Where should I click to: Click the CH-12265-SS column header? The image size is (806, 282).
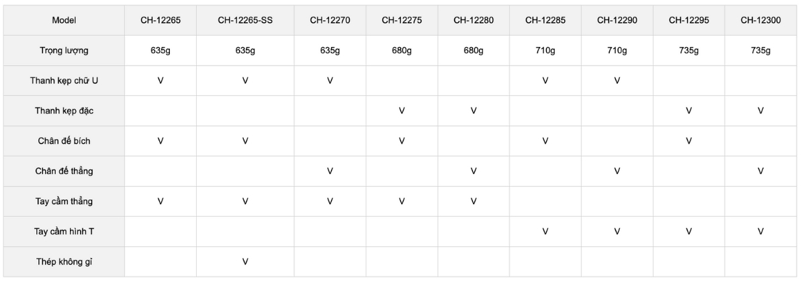(245, 20)
